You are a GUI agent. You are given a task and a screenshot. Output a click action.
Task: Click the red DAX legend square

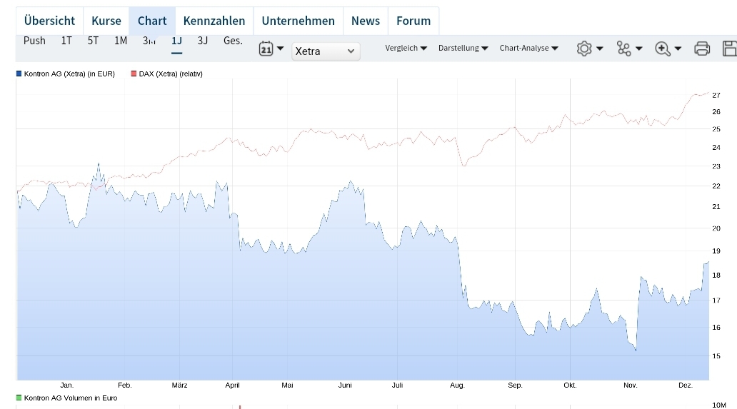pyautogui.click(x=134, y=74)
